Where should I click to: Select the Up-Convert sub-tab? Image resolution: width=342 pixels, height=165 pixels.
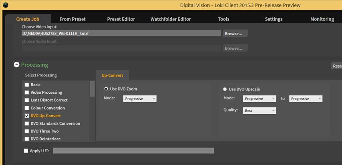[112, 75]
